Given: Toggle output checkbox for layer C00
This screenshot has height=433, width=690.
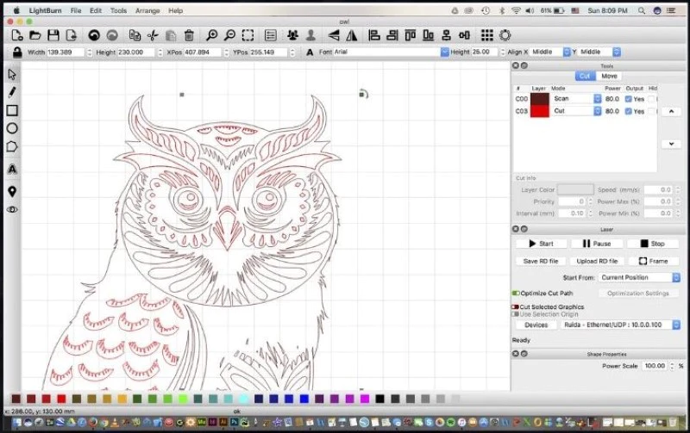Looking at the screenshot, I should (x=628, y=99).
